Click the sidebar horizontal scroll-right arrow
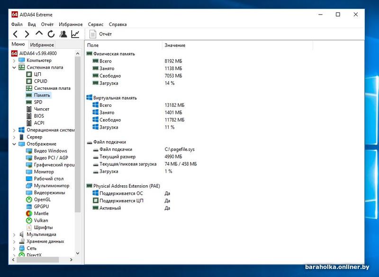 point(71,260)
